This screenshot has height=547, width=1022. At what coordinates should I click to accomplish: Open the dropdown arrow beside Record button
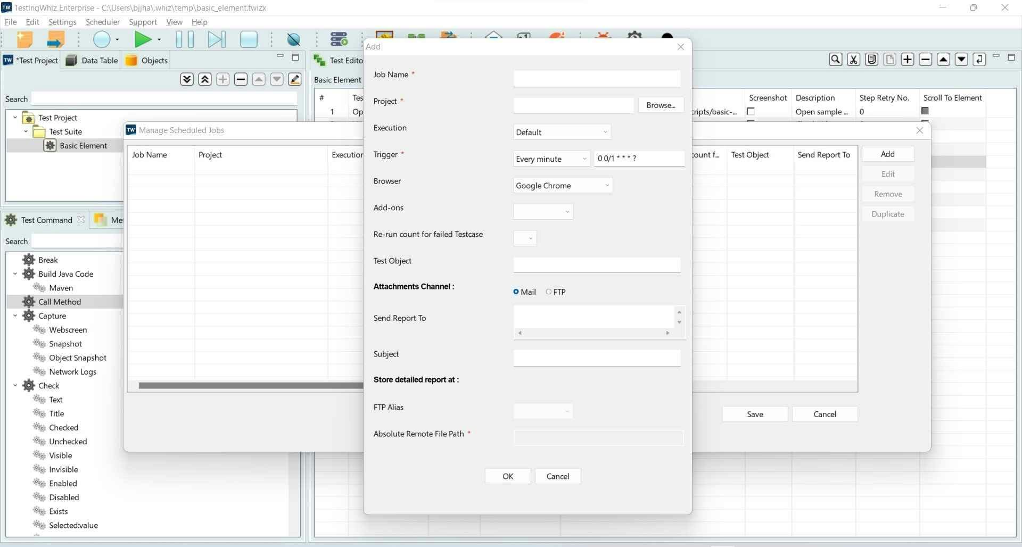[x=117, y=39]
